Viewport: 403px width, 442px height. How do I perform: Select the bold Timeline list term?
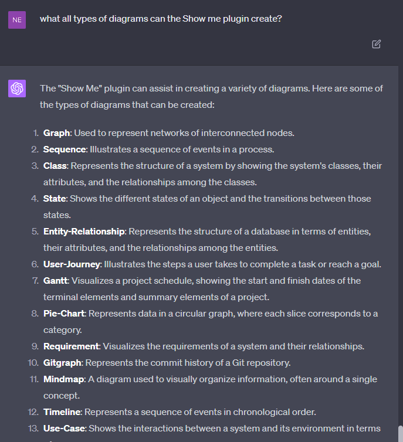pos(63,412)
